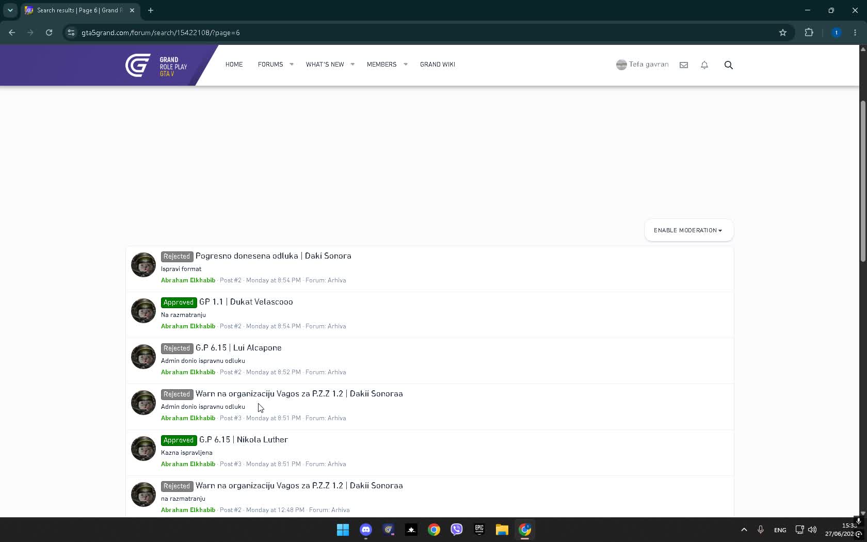867x542 pixels.
Task: Open Enable Moderation dropdown
Action: click(688, 230)
